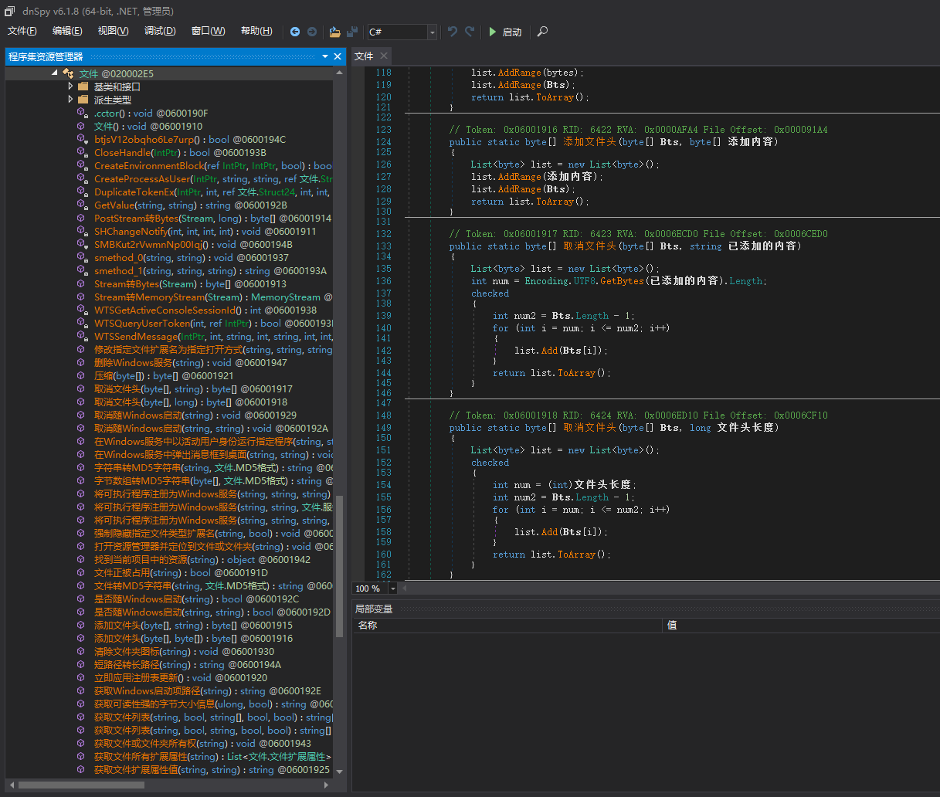Expand the 基类和接口 folder
Image resolution: width=940 pixels, height=797 pixels.
point(70,86)
